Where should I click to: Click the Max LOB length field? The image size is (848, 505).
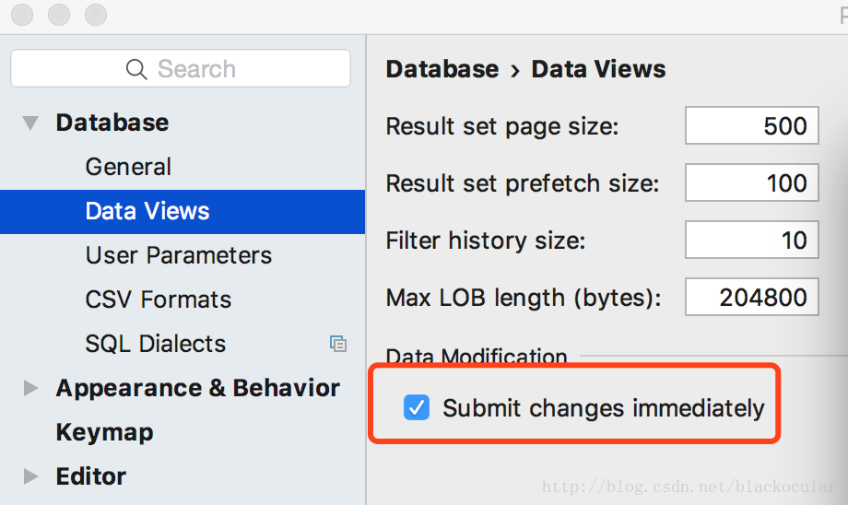tap(752, 297)
